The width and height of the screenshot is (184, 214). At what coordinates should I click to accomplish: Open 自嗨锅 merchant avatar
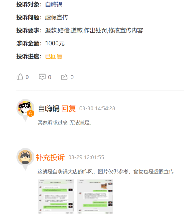[25, 108]
